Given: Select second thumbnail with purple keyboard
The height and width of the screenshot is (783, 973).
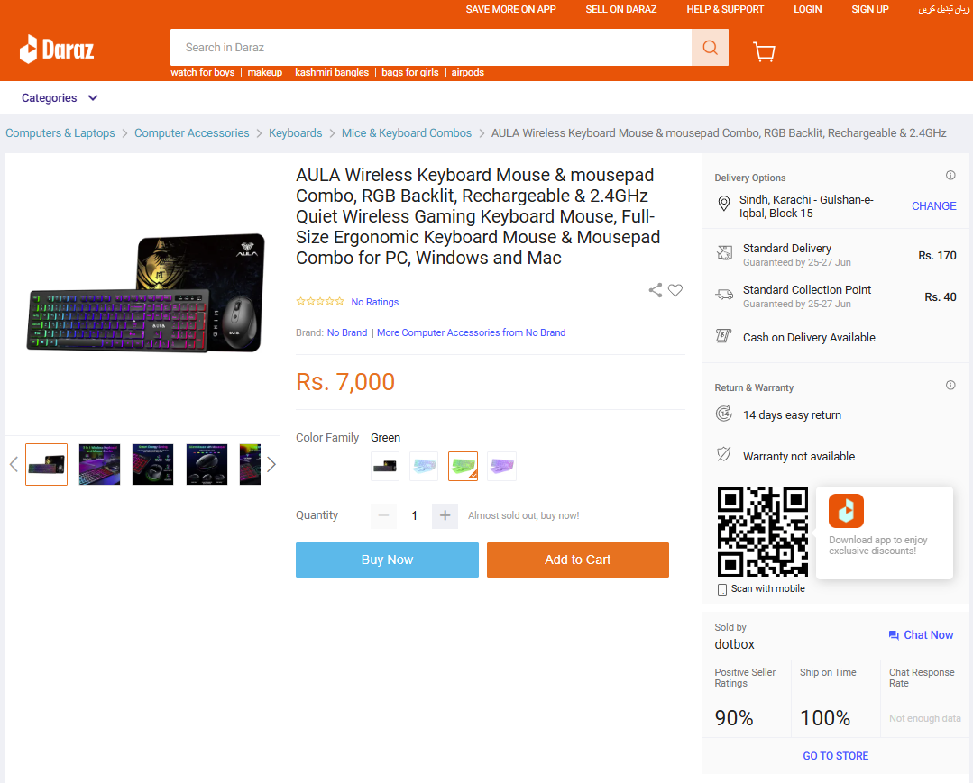Looking at the screenshot, I should [99, 464].
